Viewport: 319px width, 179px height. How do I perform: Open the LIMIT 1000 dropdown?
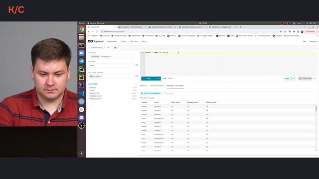tap(168, 79)
